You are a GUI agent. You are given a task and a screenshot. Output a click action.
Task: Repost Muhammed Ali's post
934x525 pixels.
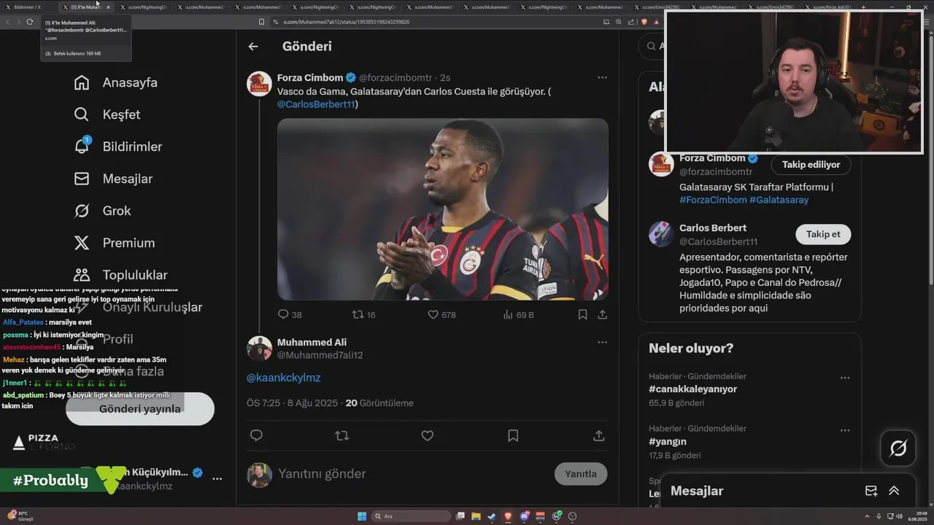[341, 435]
